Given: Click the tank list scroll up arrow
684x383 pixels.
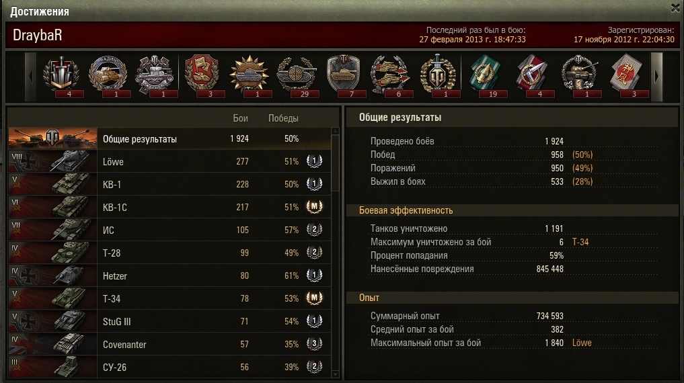Looking at the screenshot, I should click(335, 131).
